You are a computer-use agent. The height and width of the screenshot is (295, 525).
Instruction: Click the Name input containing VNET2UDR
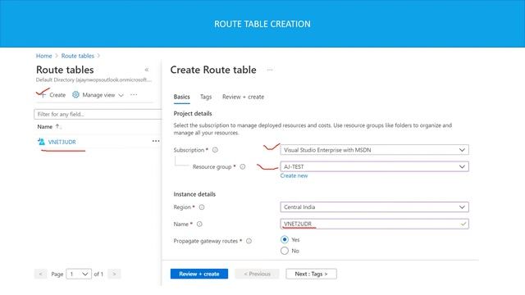(374, 224)
